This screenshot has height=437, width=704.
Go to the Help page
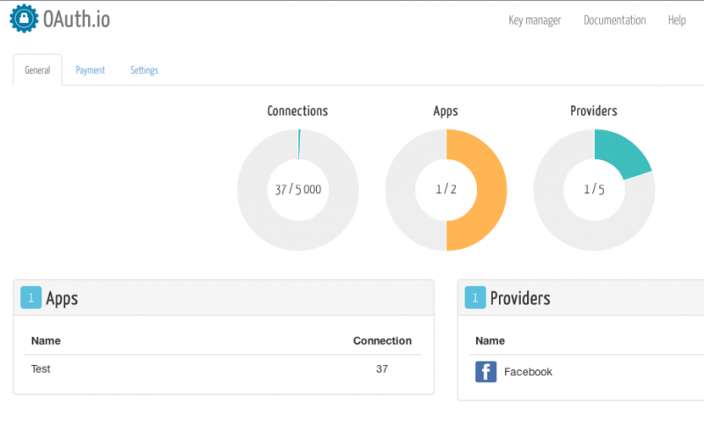(x=676, y=20)
